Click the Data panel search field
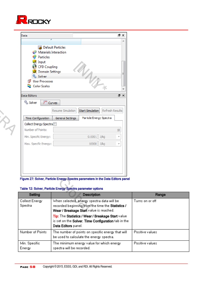The height and width of the screenshot is (283, 212). (x=95, y=35)
